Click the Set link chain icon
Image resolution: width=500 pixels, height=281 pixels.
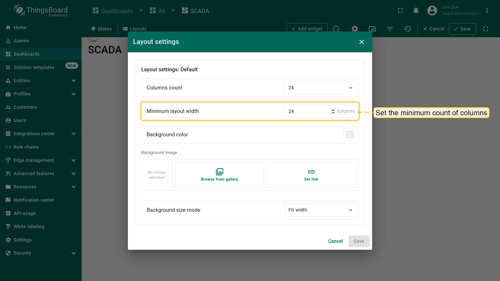tap(311, 172)
